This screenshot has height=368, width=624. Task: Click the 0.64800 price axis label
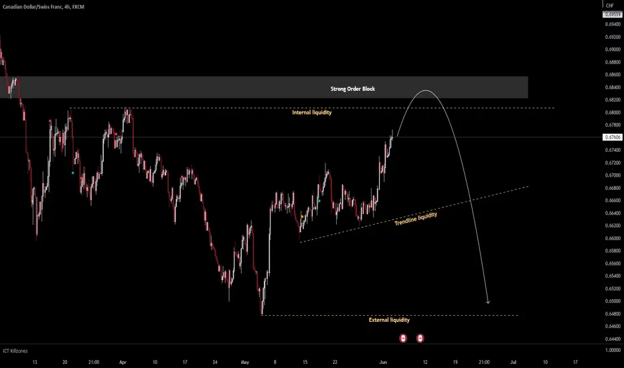coord(613,314)
